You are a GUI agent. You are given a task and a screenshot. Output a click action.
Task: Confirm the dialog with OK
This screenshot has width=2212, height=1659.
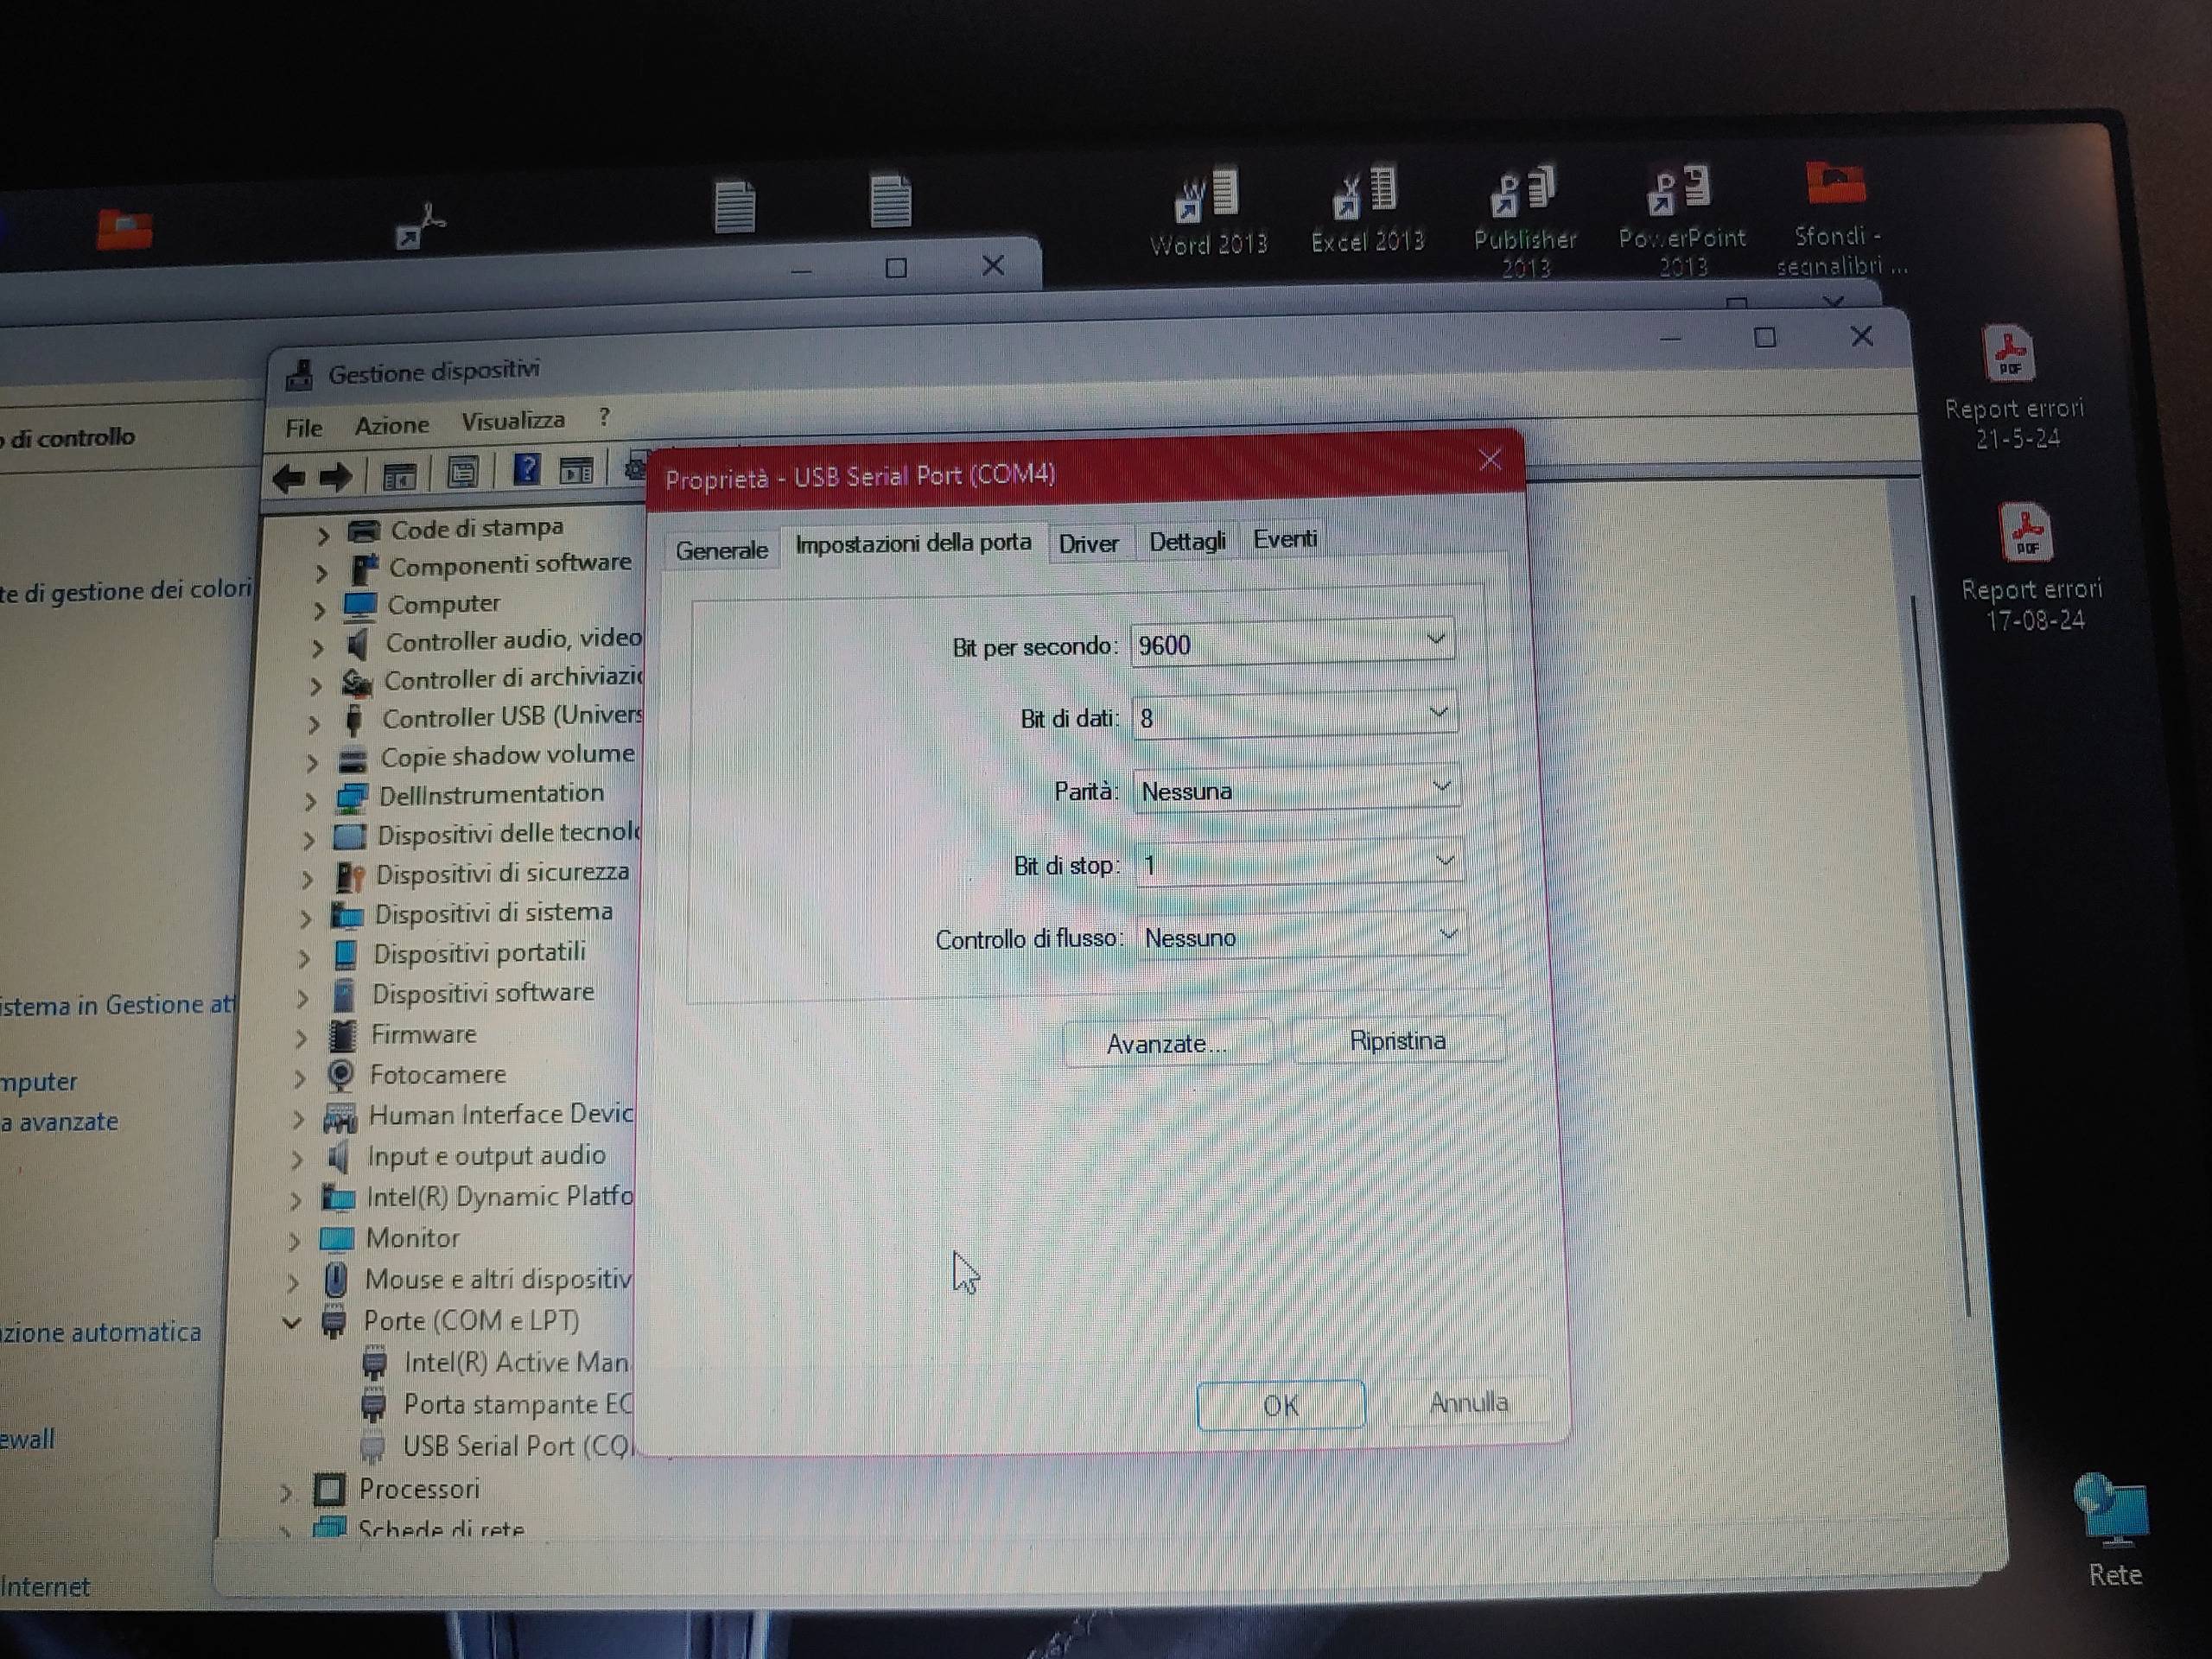click(1281, 1405)
